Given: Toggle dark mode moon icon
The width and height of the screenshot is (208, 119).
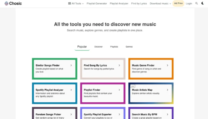Looking at the screenshot, I should tap(203, 3).
